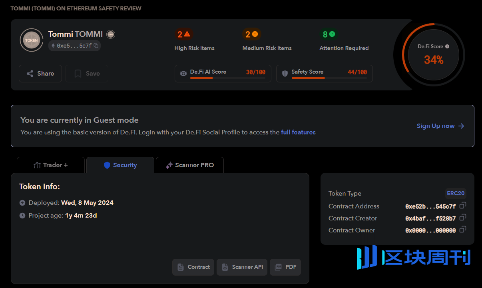Click the Tommi token logo
Image resolution: width=482 pixels, height=288 pixels.
point(31,40)
